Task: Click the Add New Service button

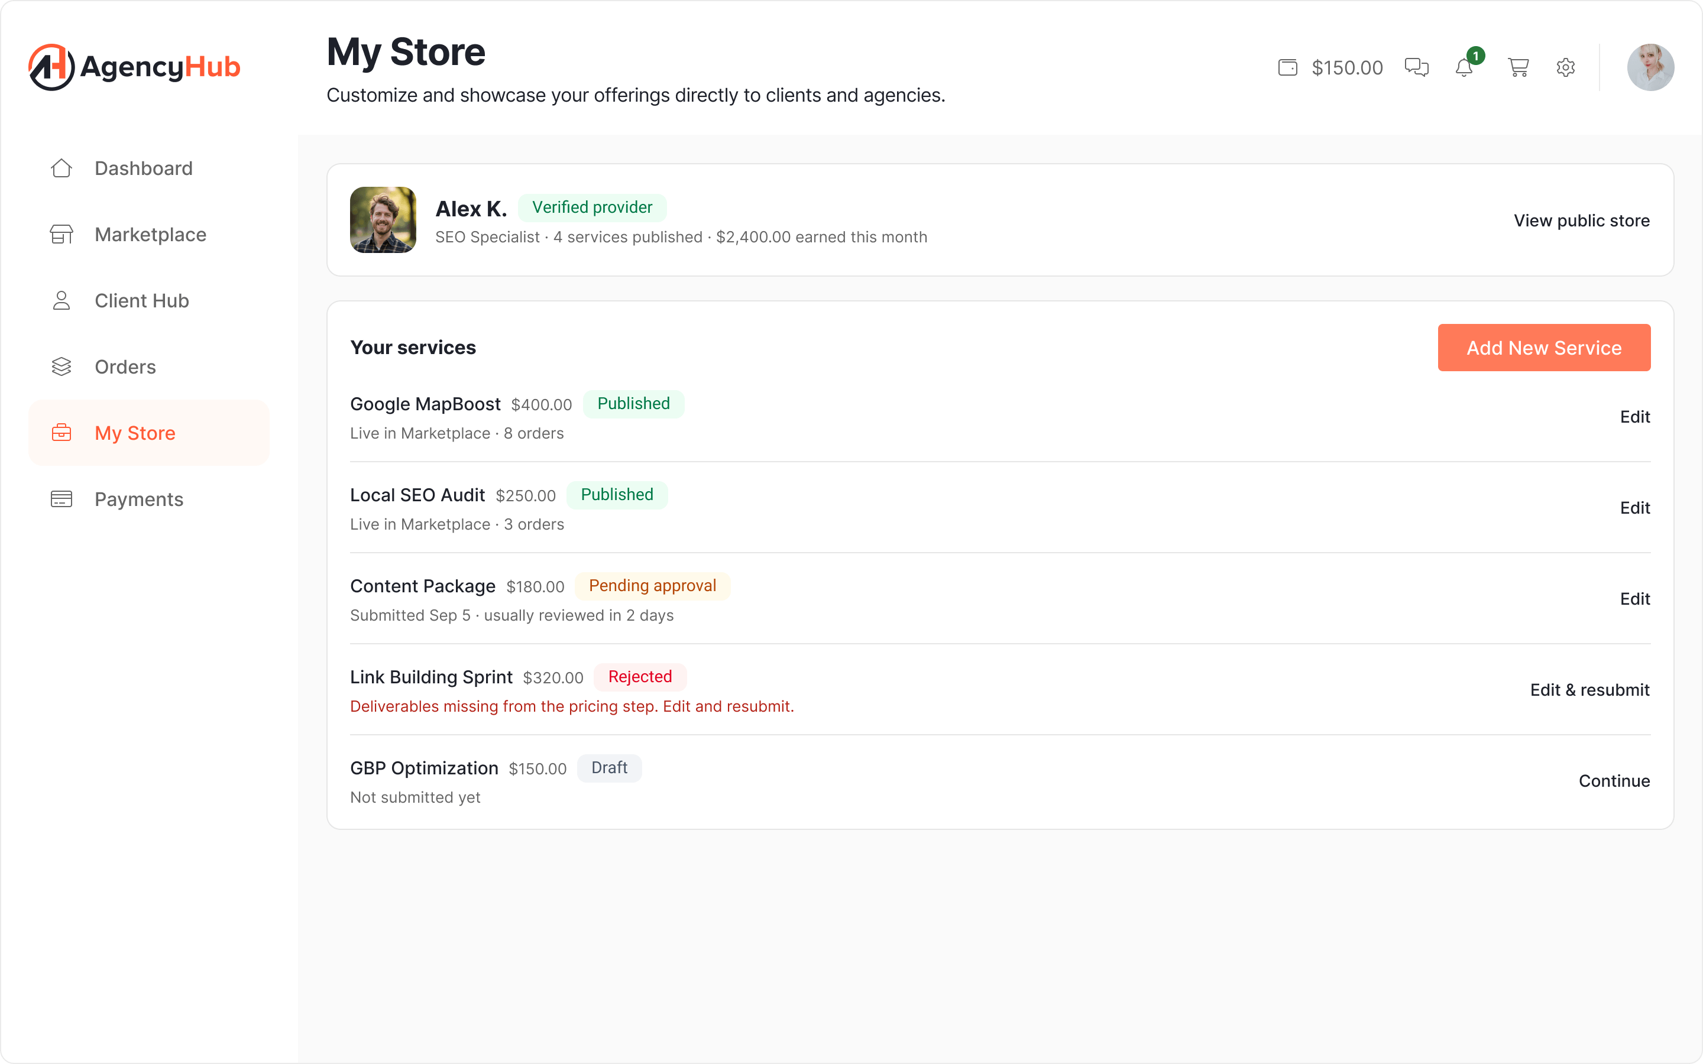Action: (x=1544, y=348)
